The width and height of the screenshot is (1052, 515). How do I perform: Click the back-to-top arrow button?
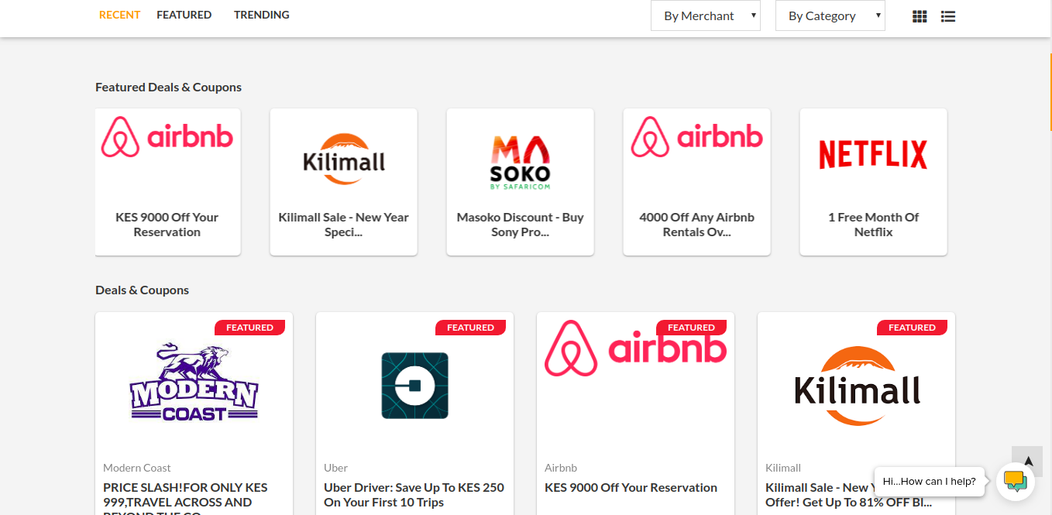1028,461
